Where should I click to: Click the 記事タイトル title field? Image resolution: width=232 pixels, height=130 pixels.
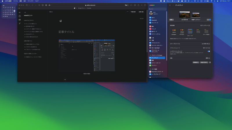coord(66,32)
